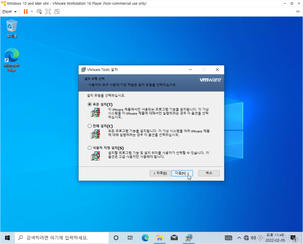Open the Windows Start menu
303x244 pixels.
[7, 238]
